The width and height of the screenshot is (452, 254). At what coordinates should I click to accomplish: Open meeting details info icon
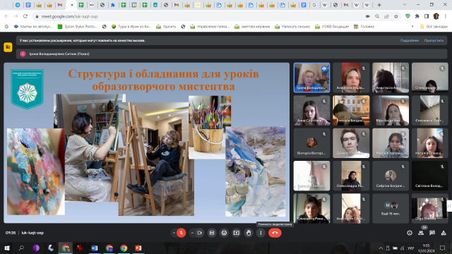(410, 233)
